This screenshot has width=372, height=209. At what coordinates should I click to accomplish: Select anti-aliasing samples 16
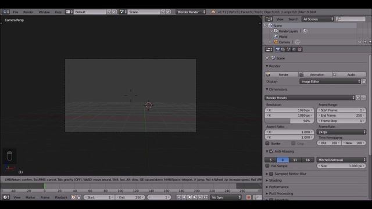[307, 160]
